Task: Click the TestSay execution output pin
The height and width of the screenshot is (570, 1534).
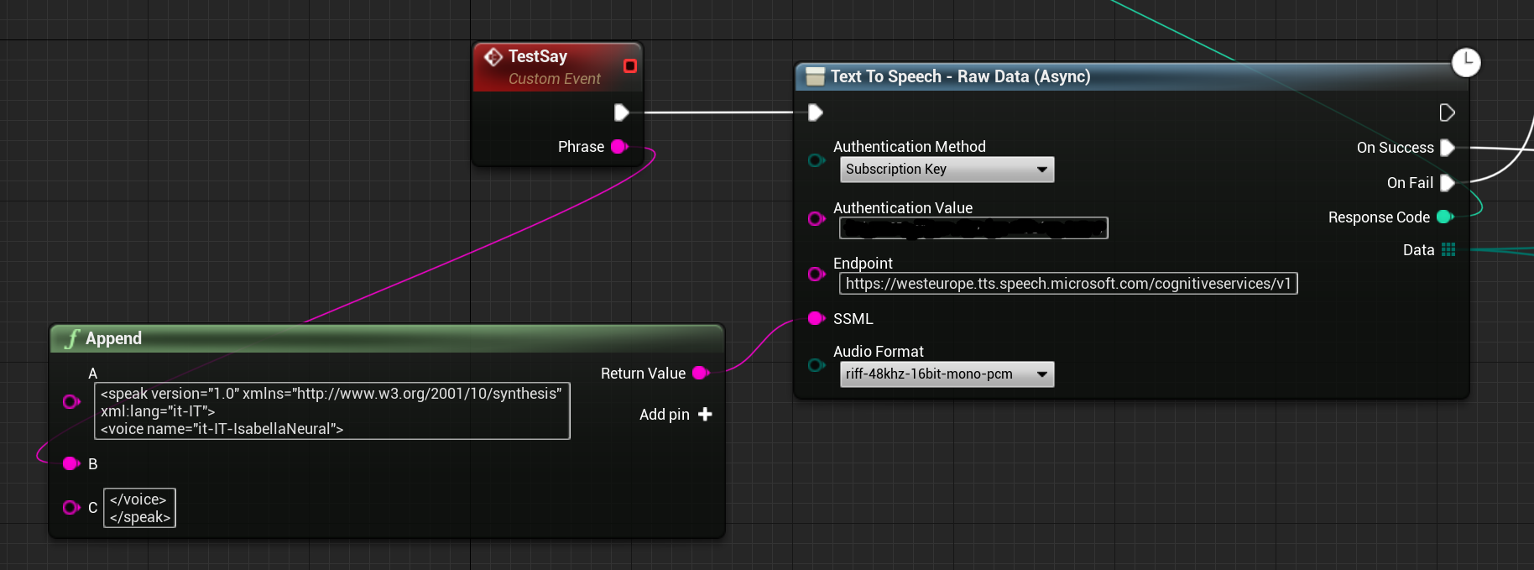Action: pos(621,112)
